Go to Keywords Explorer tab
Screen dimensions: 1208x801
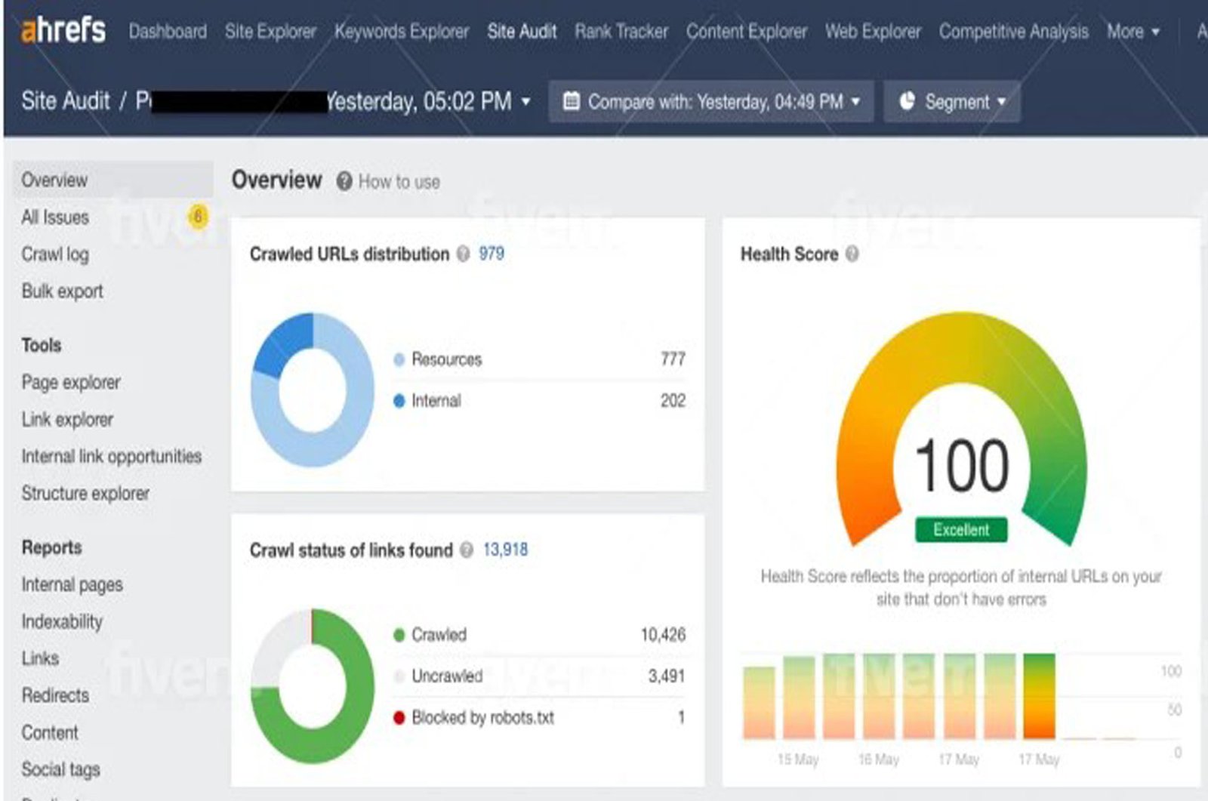coord(402,32)
